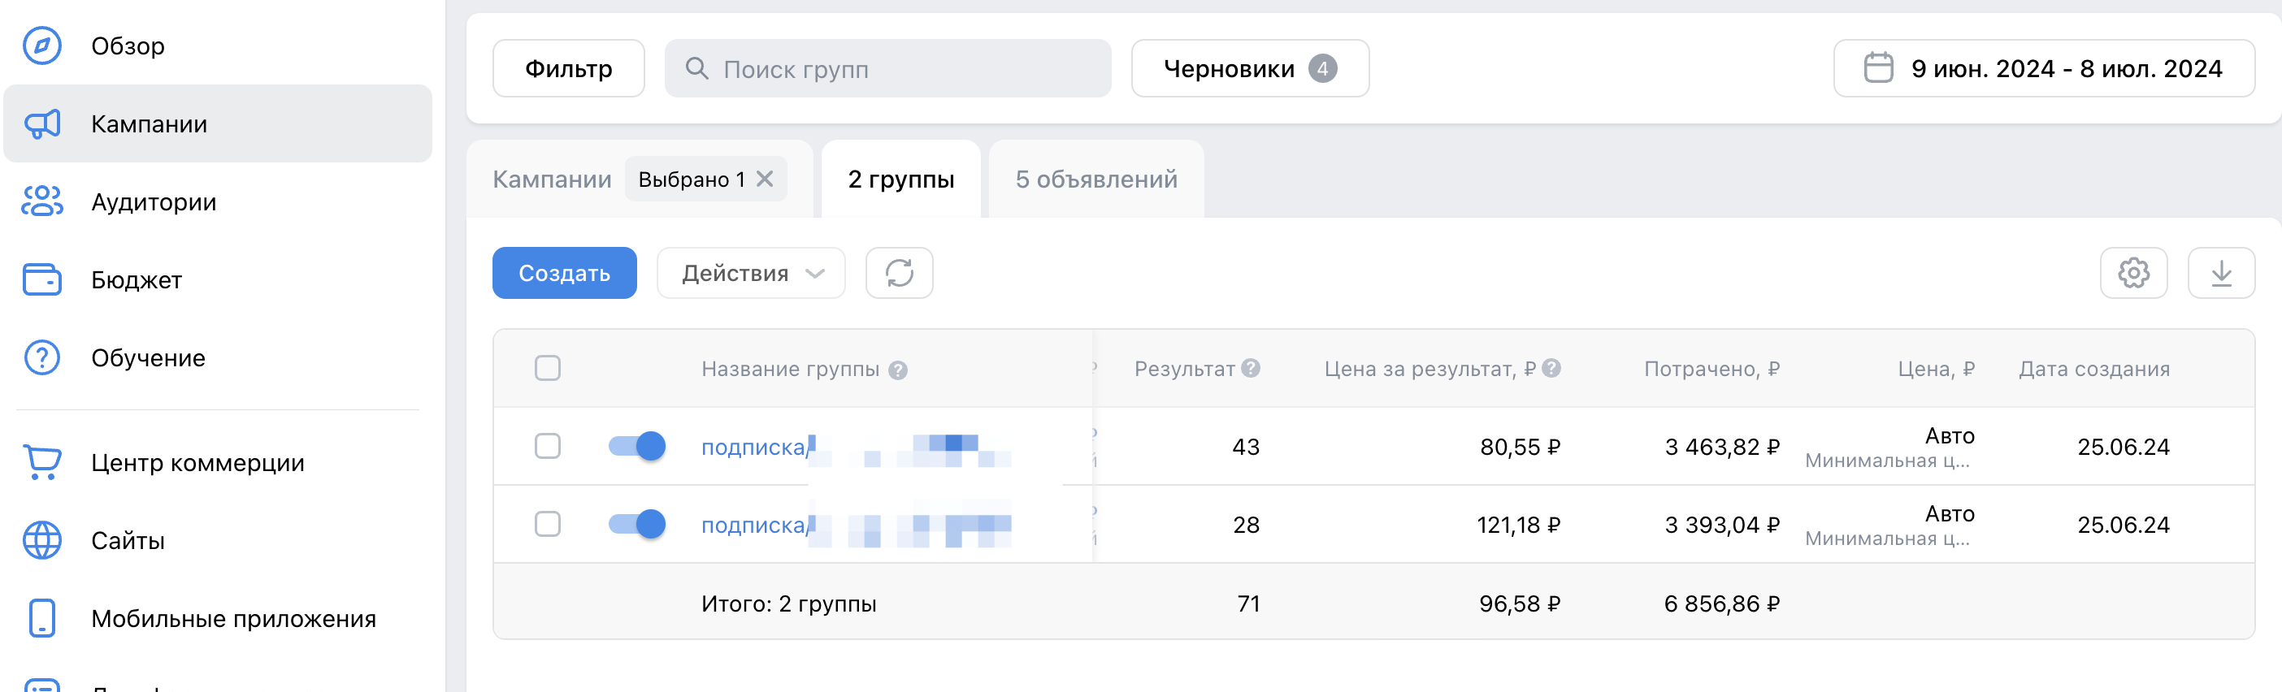
Task: Click the Итого: 2 группы label
Action: click(788, 603)
